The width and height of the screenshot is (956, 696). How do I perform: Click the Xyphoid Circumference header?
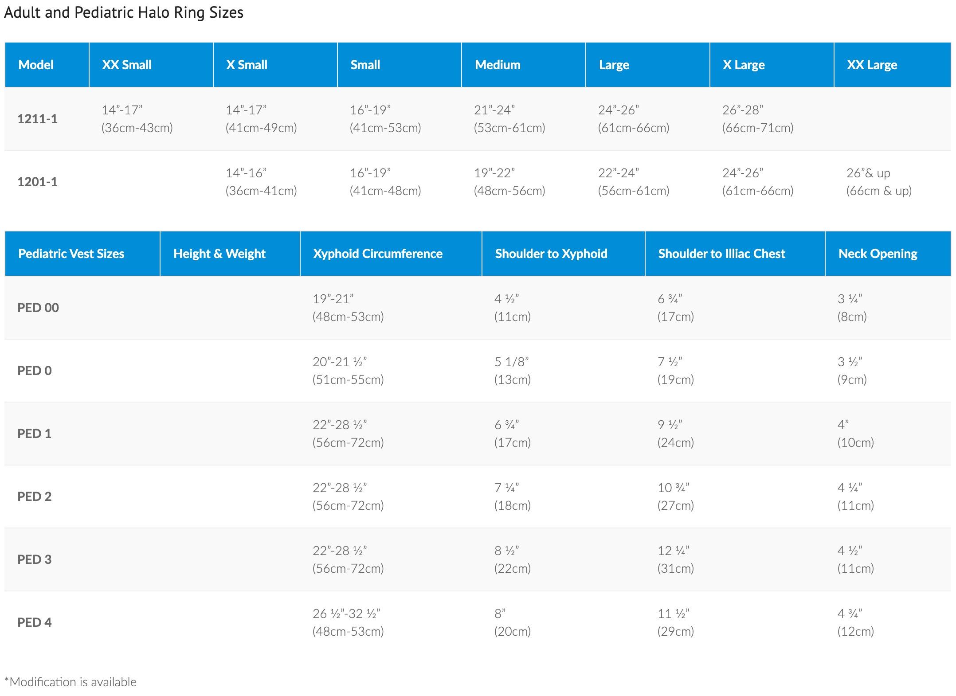[x=378, y=254]
